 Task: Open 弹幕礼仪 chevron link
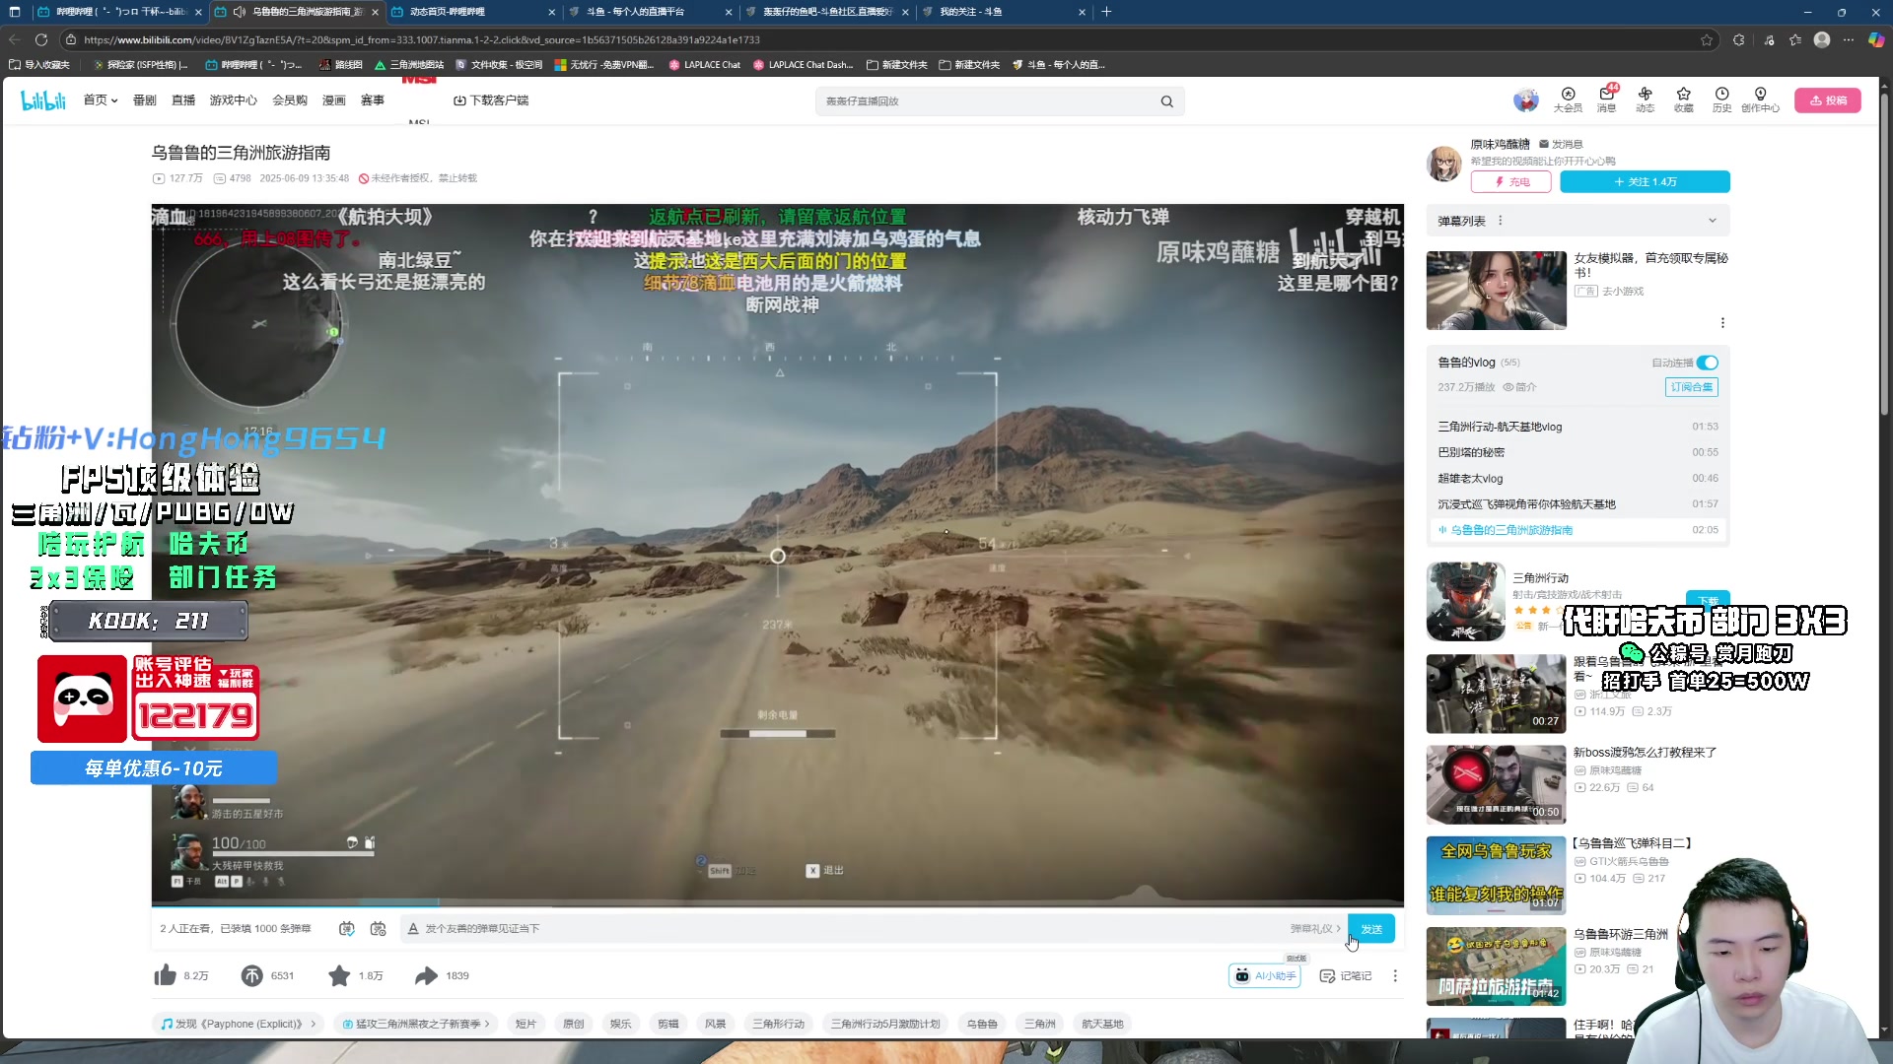(x=1315, y=929)
